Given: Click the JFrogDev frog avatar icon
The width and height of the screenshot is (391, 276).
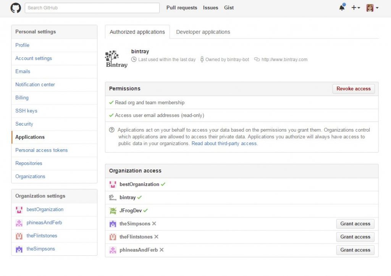Looking at the screenshot, I should tap(113, 210).
